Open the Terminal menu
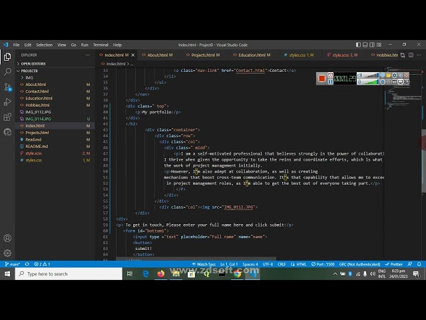The width and height of the screenshot is (426, 320). click(x=101, y=45)
